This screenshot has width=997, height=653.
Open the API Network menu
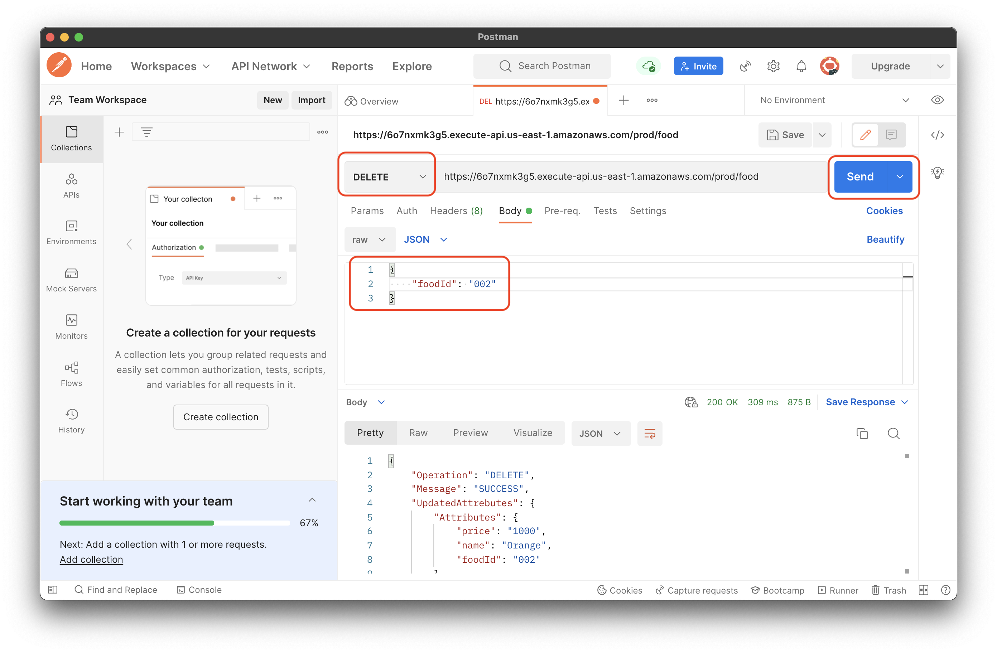coord(271,66)
